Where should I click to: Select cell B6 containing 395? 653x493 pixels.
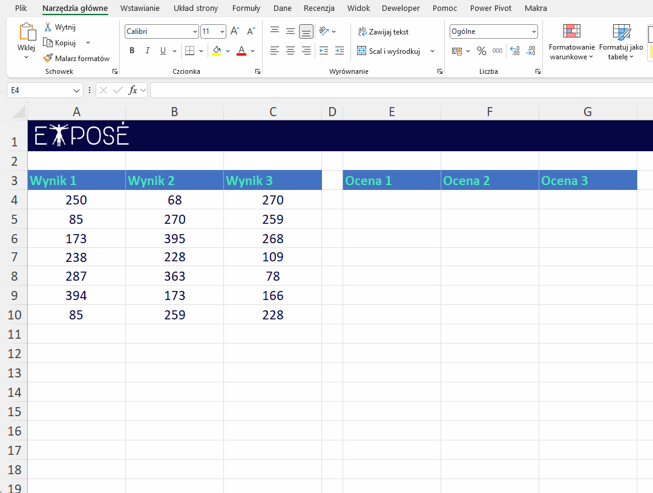(x=174, y=238)
